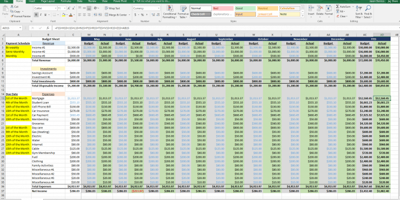Click the Conditional Formatting icon

pos(170,8)
